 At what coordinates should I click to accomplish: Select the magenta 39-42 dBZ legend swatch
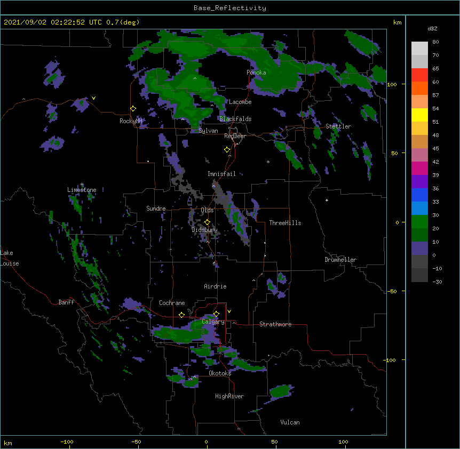click(419, 168)
